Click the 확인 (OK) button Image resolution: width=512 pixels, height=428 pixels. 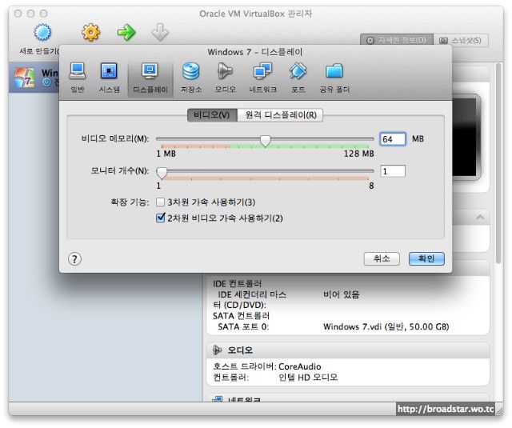(x=426, y=259)
